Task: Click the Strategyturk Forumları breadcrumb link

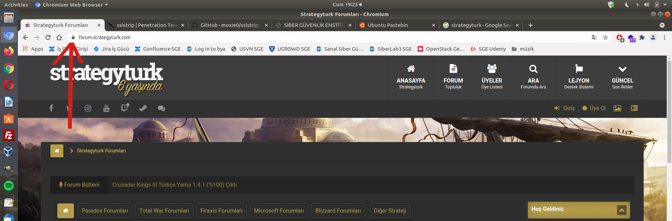Action: click(x=101, y=151)
